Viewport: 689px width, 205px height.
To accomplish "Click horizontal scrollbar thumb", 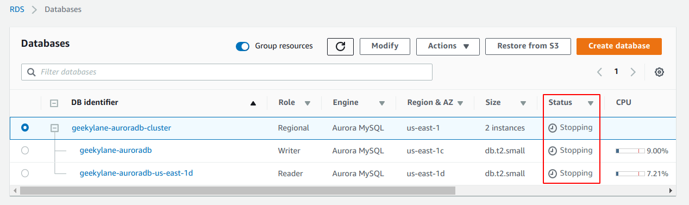I will point(237,191).
